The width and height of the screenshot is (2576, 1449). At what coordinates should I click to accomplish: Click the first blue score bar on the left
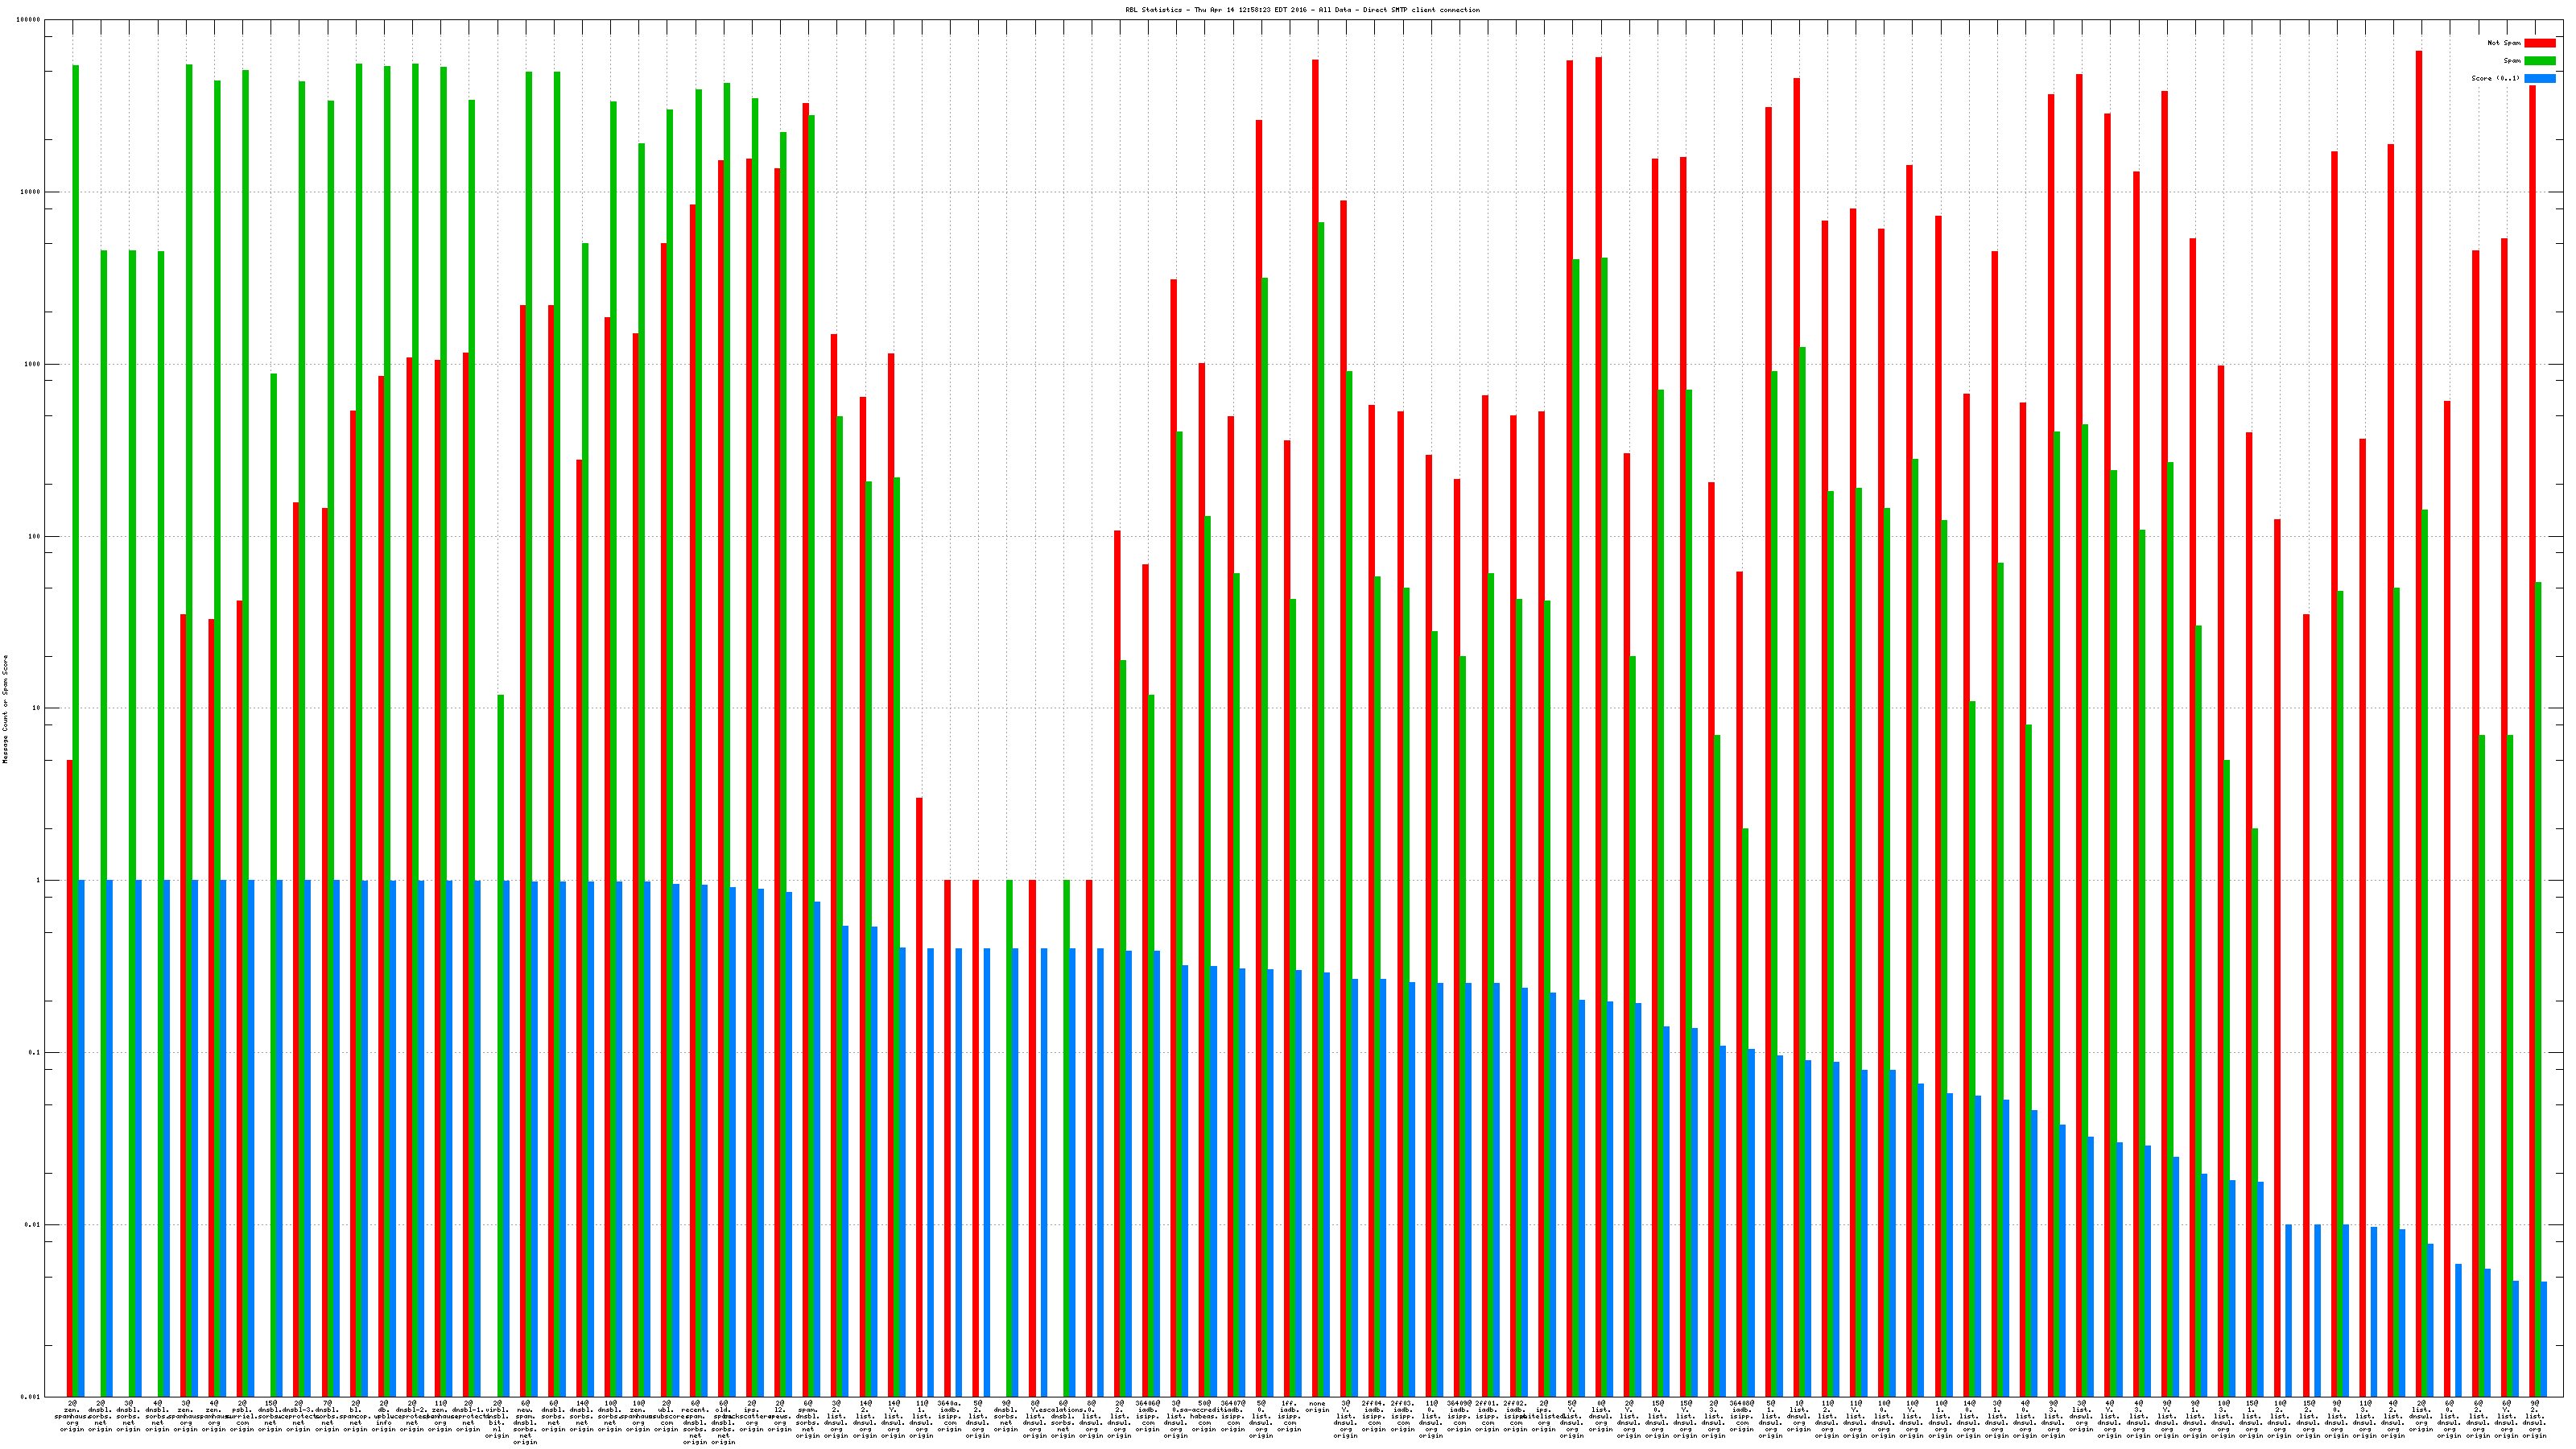[82, 1138]
